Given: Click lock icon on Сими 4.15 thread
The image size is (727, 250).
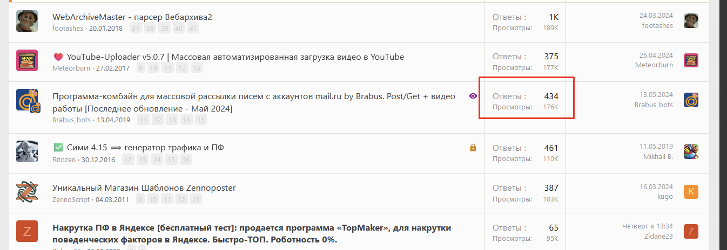Looking at the screenshot, I should click(473, 148).
